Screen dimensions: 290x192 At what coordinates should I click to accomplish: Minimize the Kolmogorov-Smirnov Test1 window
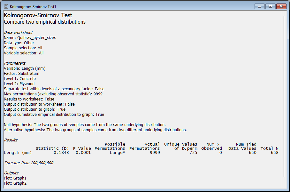tap(259, 6)
